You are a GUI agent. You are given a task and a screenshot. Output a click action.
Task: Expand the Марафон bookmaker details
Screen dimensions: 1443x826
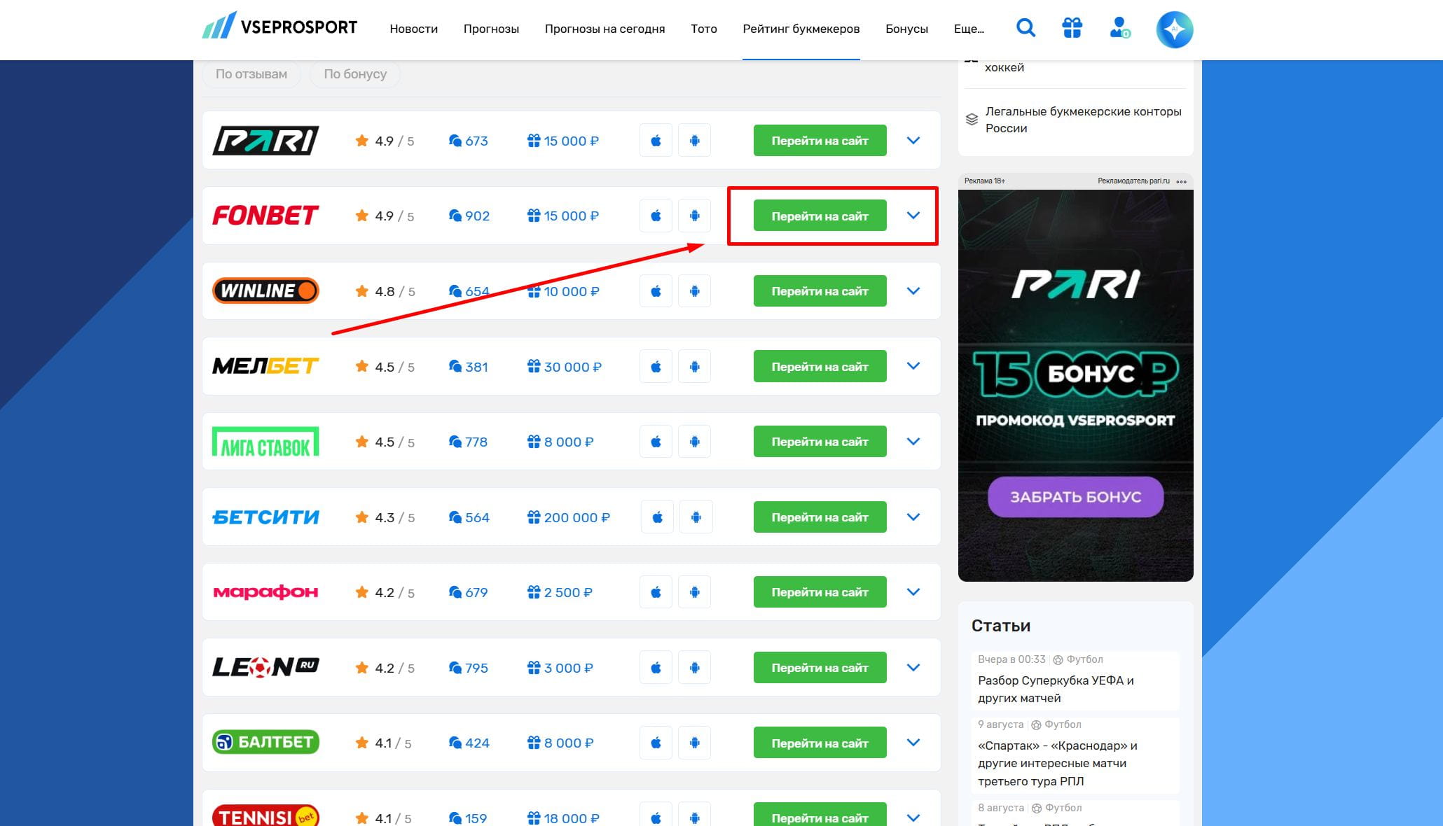[x=913, y=592]
